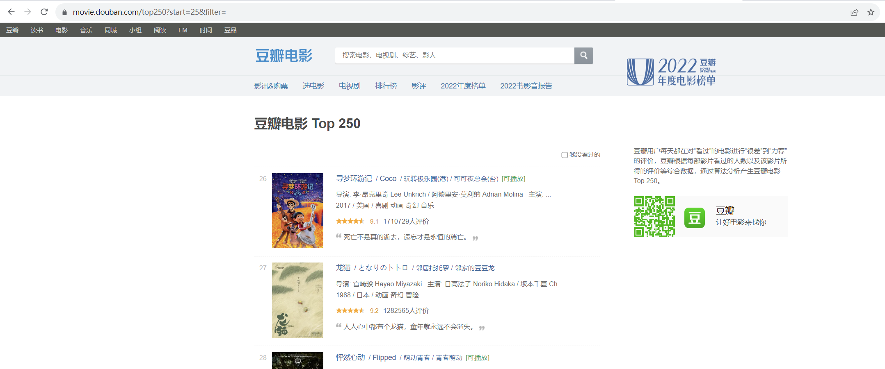Click the 豆瓣电影 site logo

[284, 55]
